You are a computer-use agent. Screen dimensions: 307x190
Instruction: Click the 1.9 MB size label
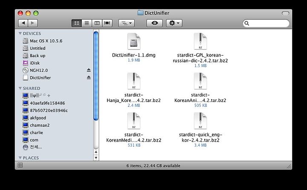click(x=134, y=60)
